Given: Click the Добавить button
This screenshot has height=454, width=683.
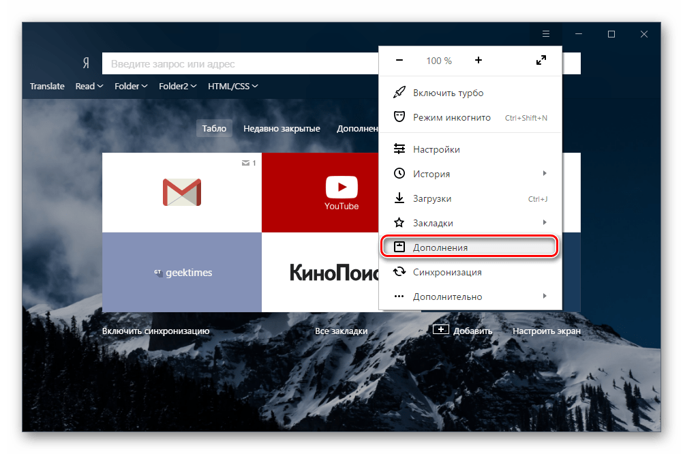Looking at the screenshot, I should 463,330.
